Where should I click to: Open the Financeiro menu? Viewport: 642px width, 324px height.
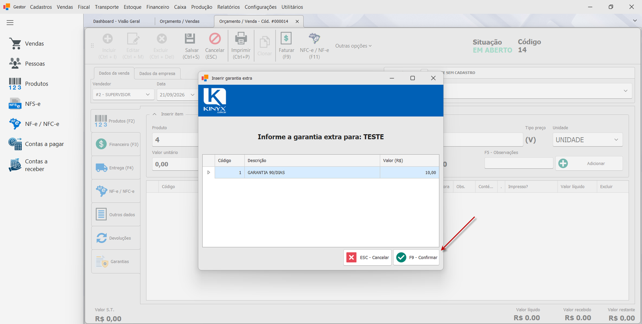pyautogui.click(x=158, y=7)
